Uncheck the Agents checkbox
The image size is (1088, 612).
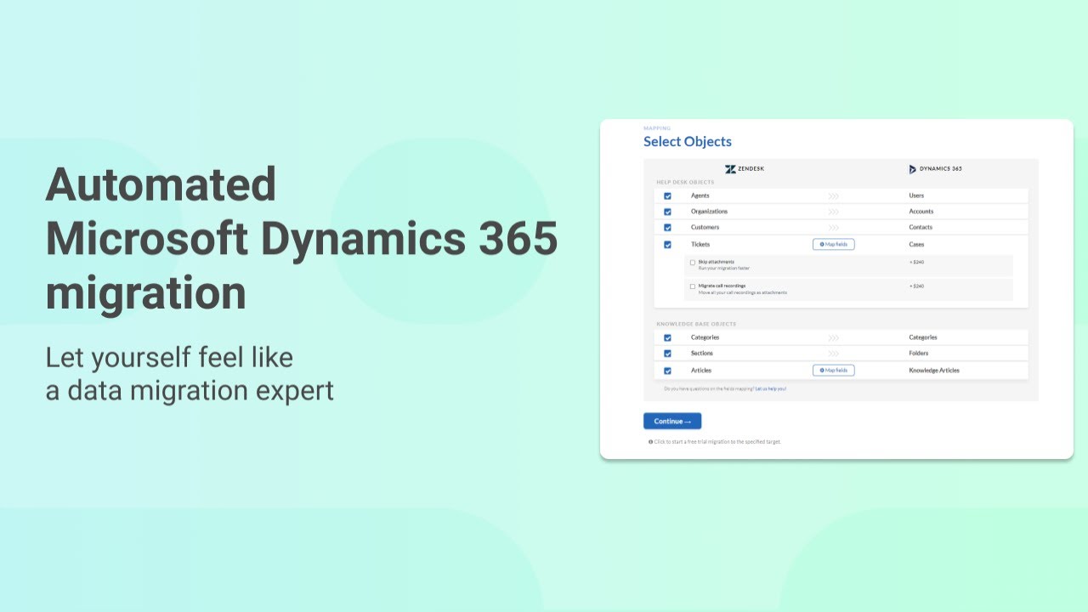pyautogui.click(x=667, y=195)
